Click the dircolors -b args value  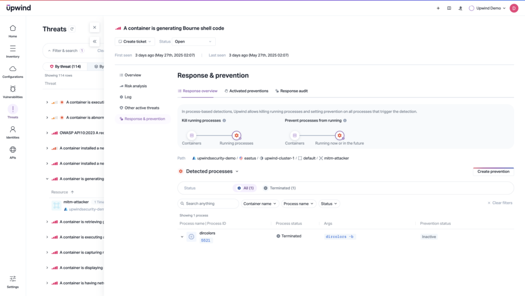(339, 236)
